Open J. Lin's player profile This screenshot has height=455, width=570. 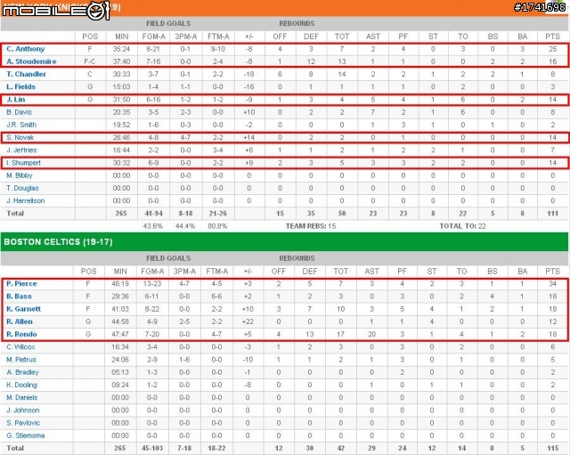tap(16, 100)
